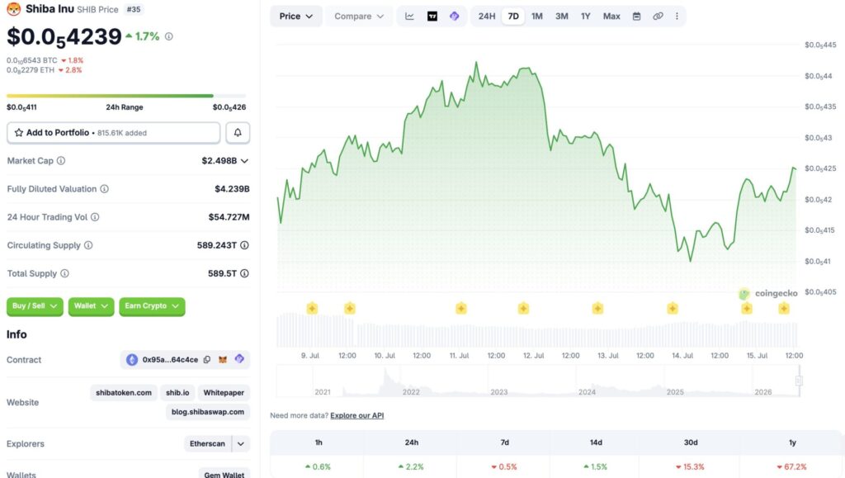The height and width of the screenshot is (478, 845).
Task: Open the Price dropdown
Action: (x=296, y=17)
